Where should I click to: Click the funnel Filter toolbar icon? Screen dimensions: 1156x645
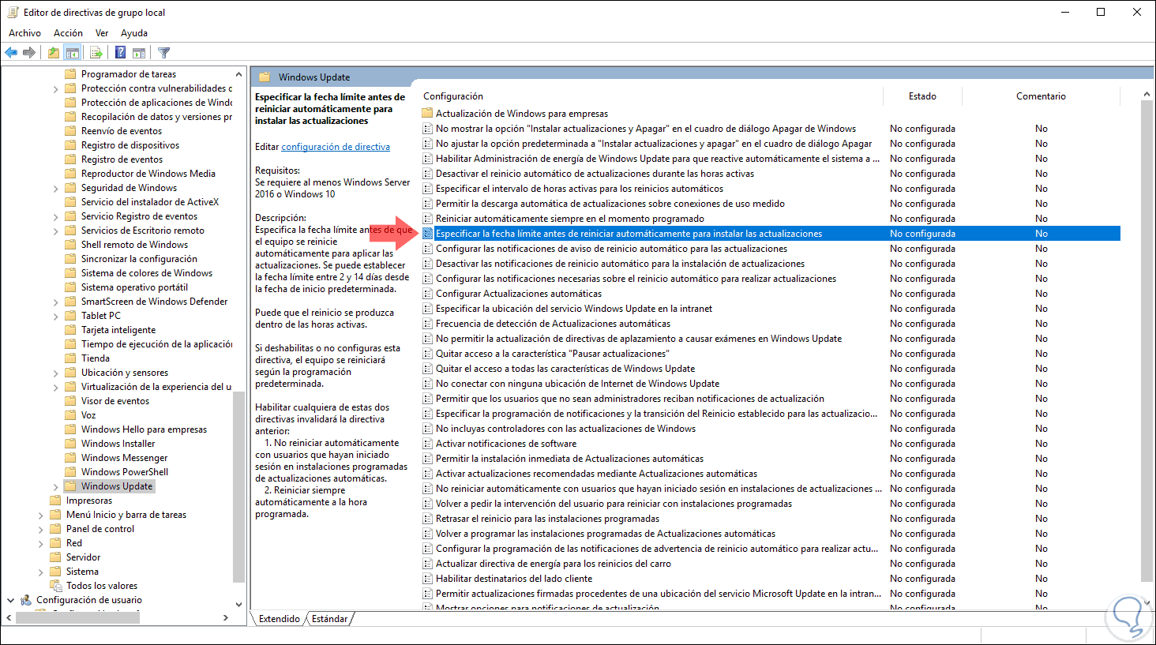point(163,53)
